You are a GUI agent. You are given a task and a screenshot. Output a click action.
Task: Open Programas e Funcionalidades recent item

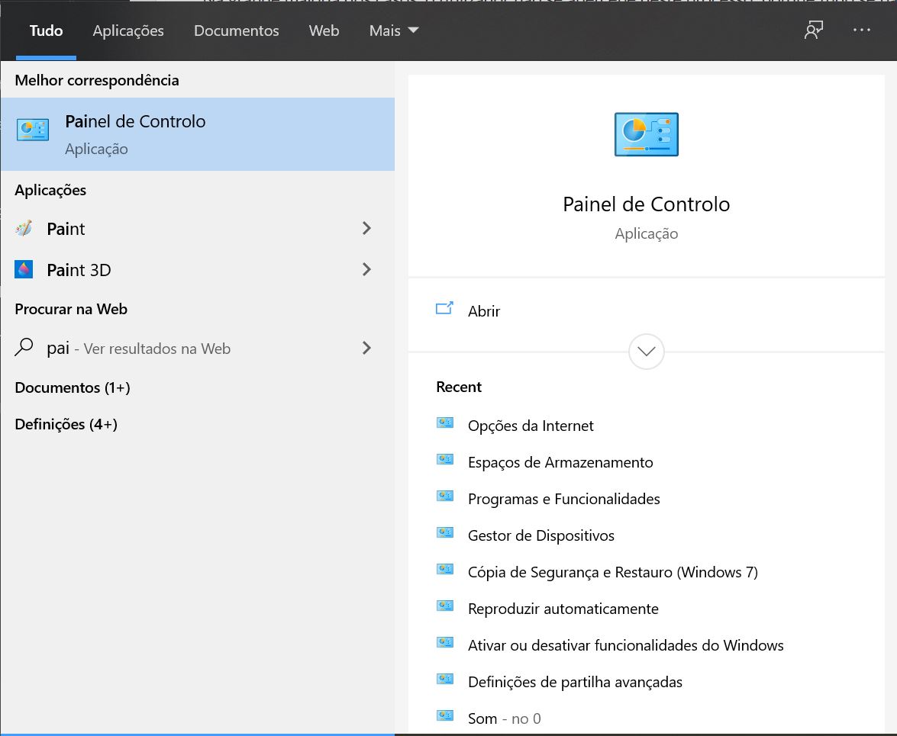tap(563, 499)
